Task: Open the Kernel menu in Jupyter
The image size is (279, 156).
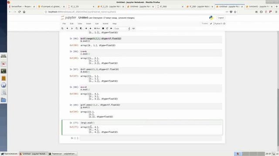Action: tap(105, 23)
